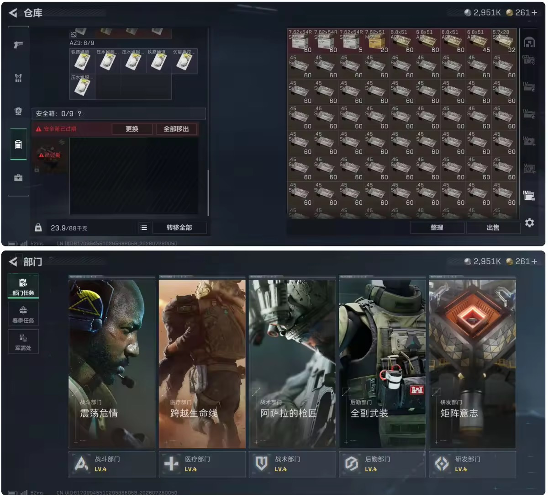Image resolution: width=548 pixels, height=495 pixels.
Task: Select the highlighted safe box container tab
Action: click(18, 144)
